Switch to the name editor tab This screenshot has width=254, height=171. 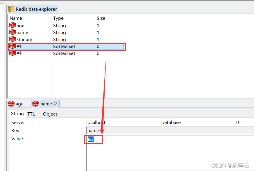[45, 104]
